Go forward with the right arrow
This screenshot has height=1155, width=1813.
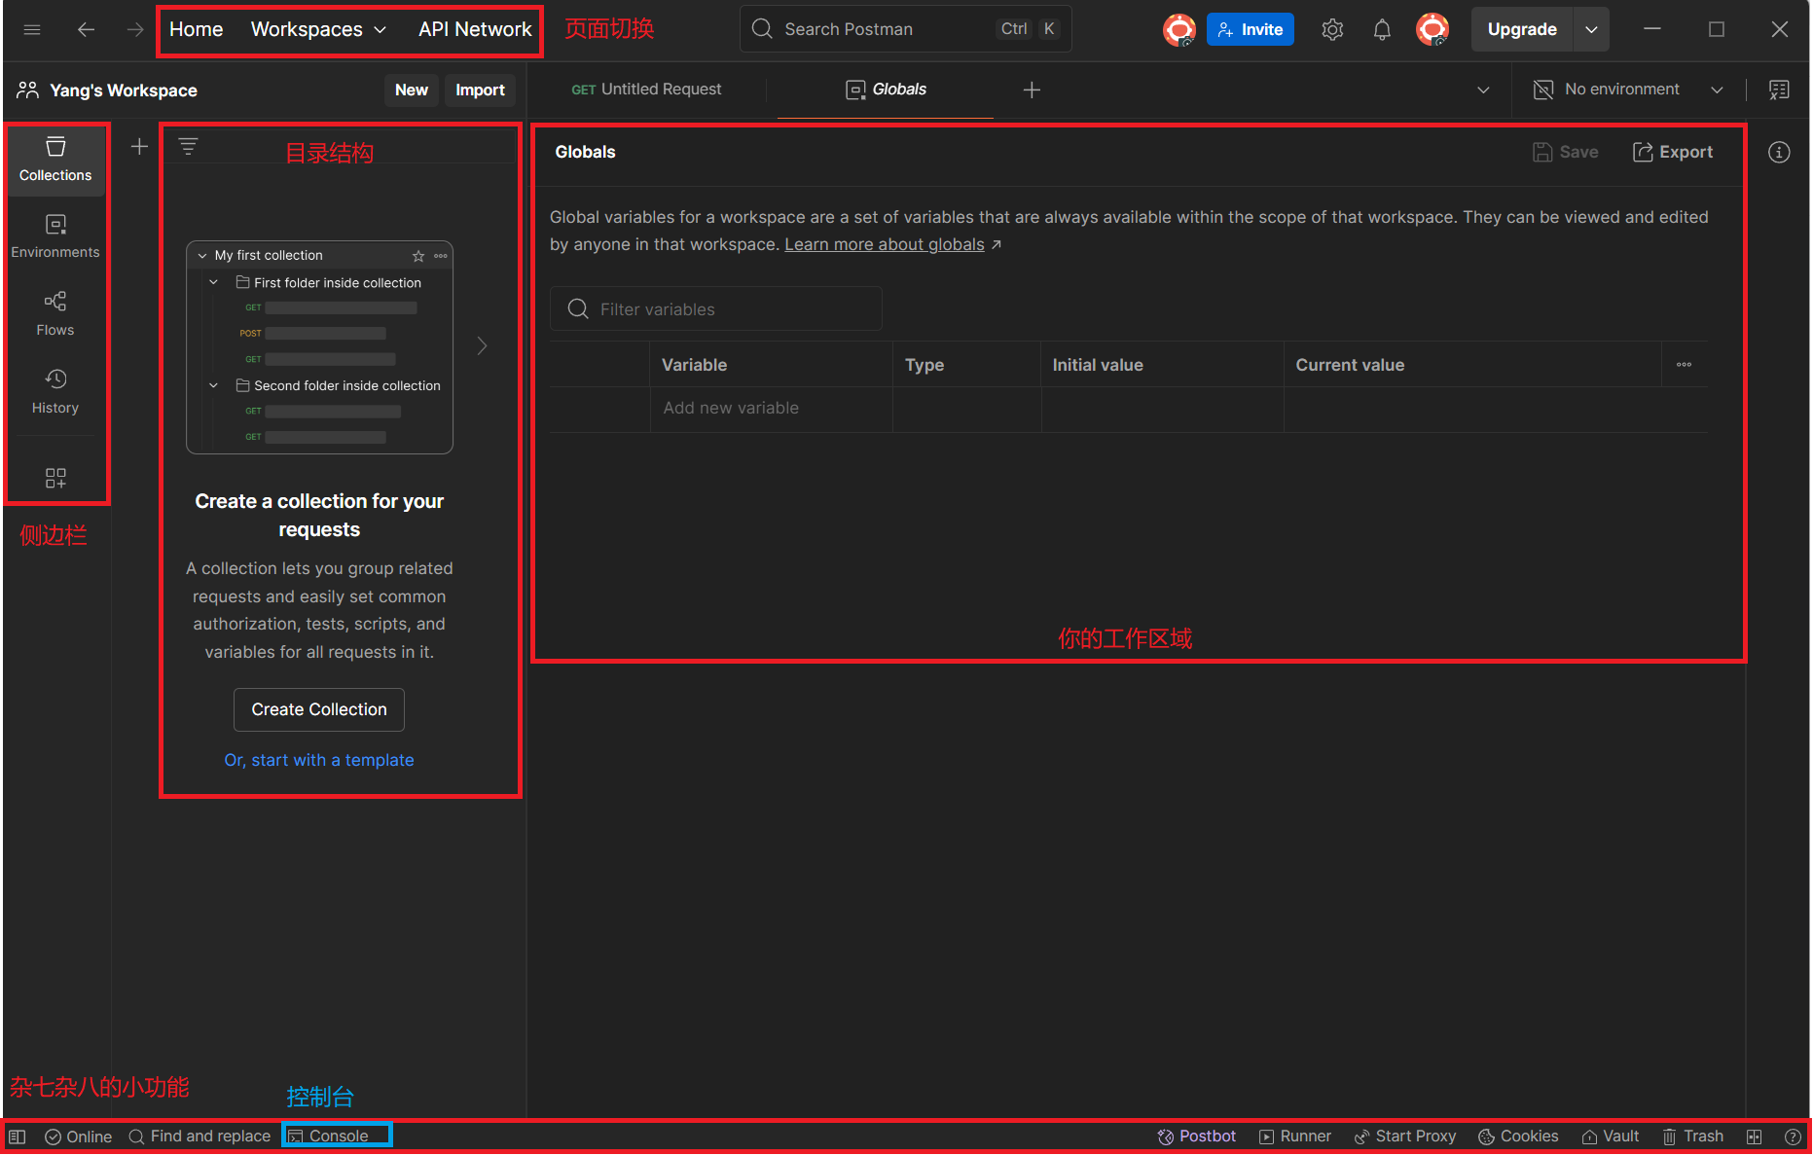[x=134, y=29]
